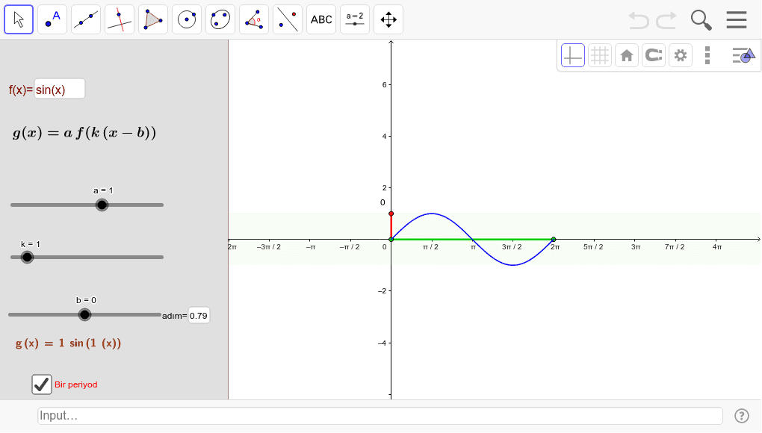Toggle the grid display
The image size is (762, 433).
pos(600,55)
